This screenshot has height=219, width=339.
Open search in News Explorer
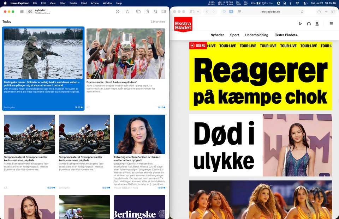pyautogui.click(x=155, y=11)
